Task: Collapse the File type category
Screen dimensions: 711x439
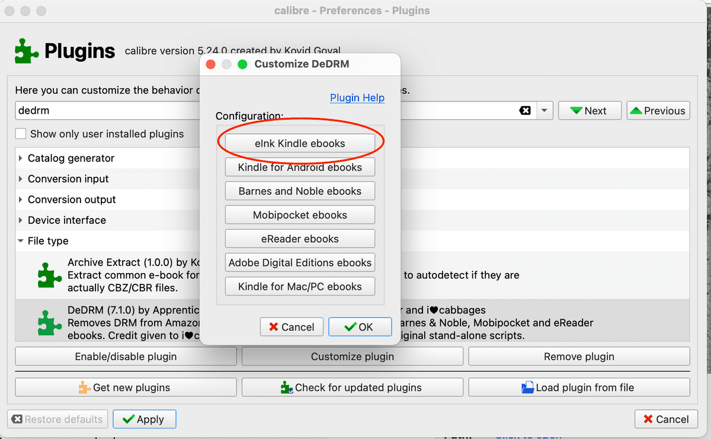Action: [21, 241]
